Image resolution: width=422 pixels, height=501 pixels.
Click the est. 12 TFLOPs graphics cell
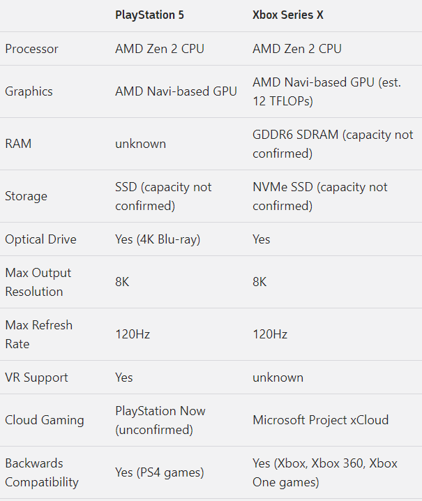pyautogui.click(x=326, y=91)
